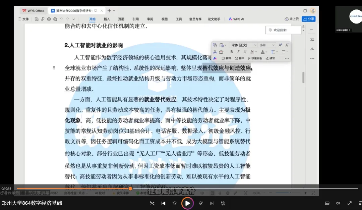This screenshot has width=362, height=210.
Task: Open the paste options dropdown arrow
Action: 226,45
